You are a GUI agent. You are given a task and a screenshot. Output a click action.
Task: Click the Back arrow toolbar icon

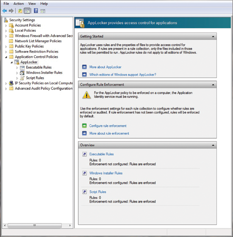click(5, 11)
